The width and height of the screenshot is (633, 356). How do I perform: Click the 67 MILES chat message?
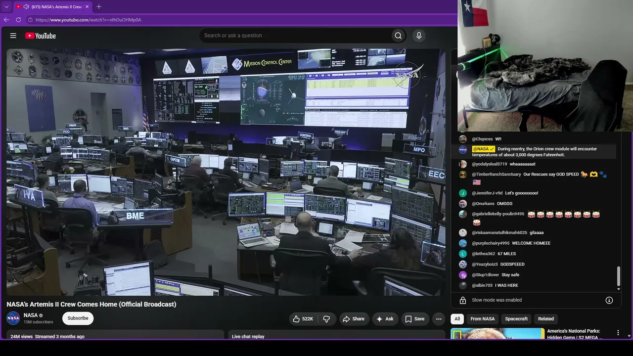pyautogui.click(x=505, y=254)
